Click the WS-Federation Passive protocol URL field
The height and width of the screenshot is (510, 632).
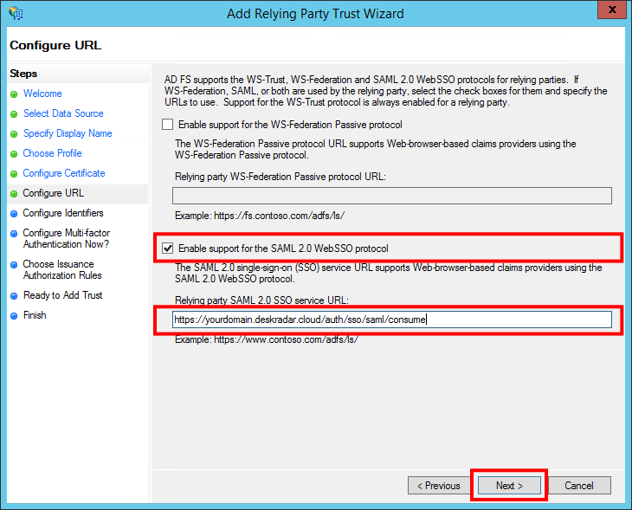click(x=392, y=196)
